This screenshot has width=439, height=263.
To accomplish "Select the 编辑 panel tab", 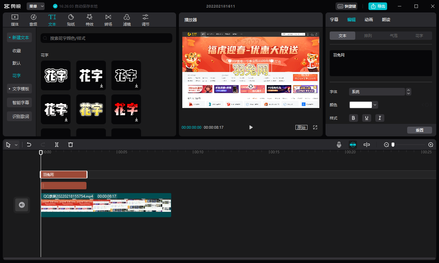I will 351,20.
